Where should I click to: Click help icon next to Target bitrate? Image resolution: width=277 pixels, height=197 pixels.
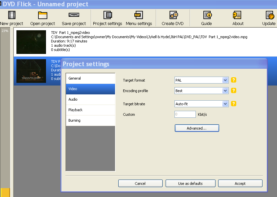234,104
